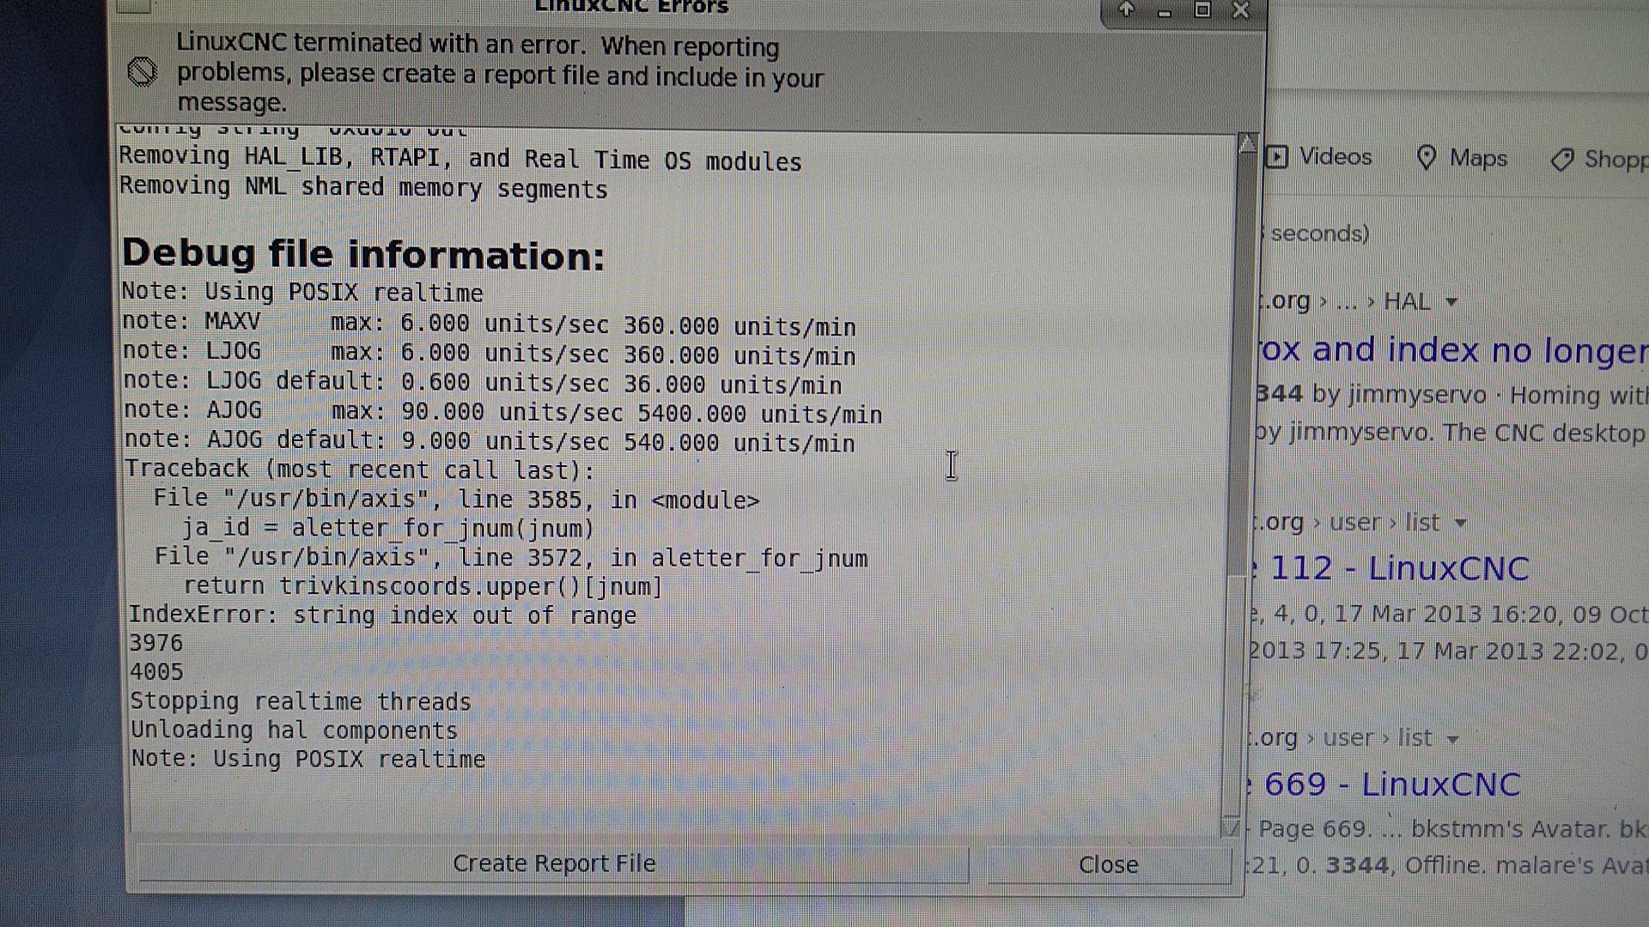Close the LinuxCNC Errors dialog with Close button

pos(1108,864)
